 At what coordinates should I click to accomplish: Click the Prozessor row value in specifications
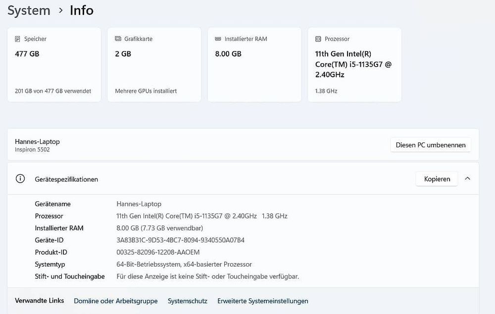[x=202, y=216]
